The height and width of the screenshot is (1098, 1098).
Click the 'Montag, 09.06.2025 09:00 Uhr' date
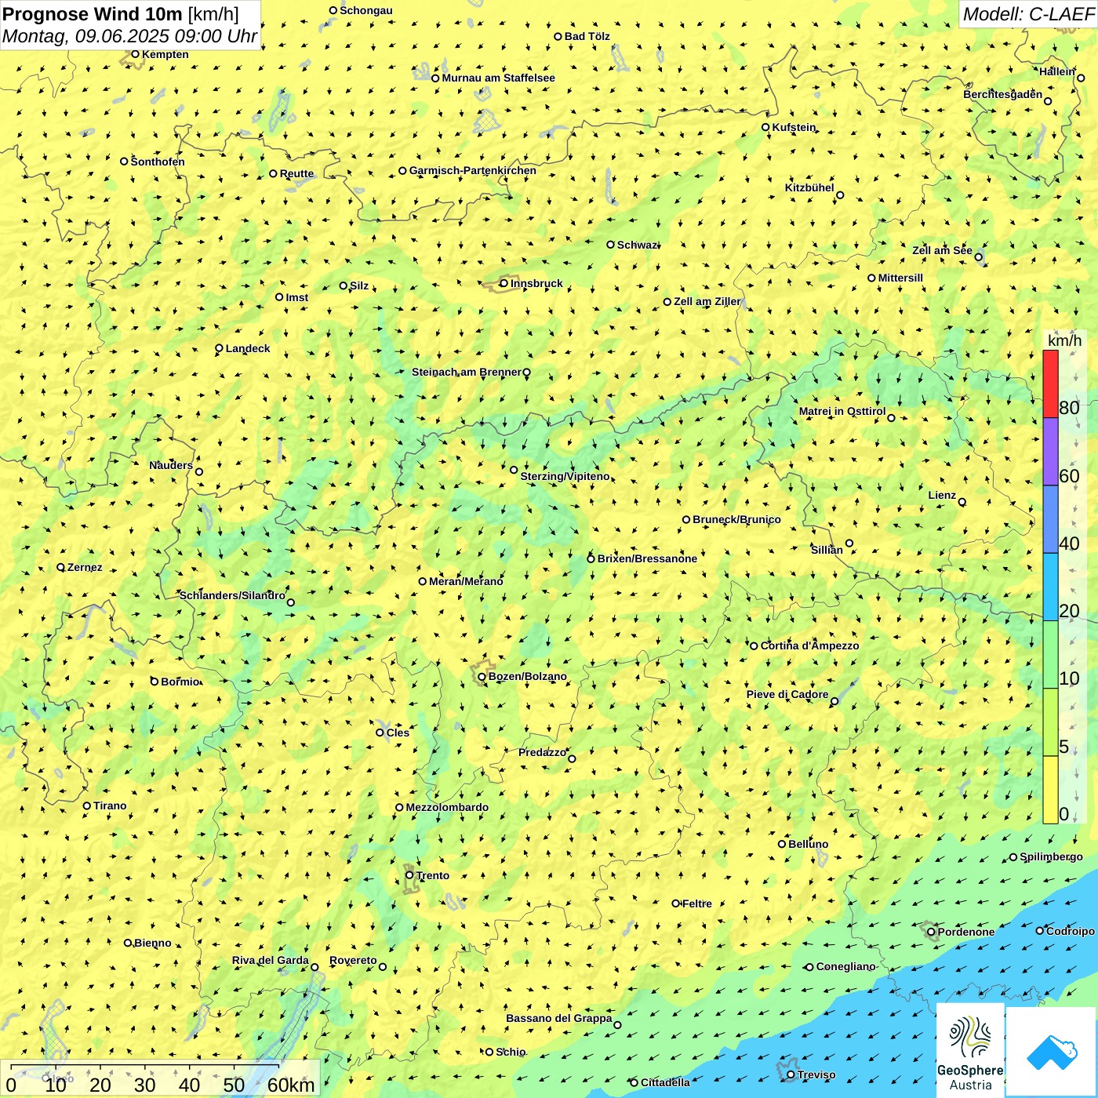tap(129, 36)
